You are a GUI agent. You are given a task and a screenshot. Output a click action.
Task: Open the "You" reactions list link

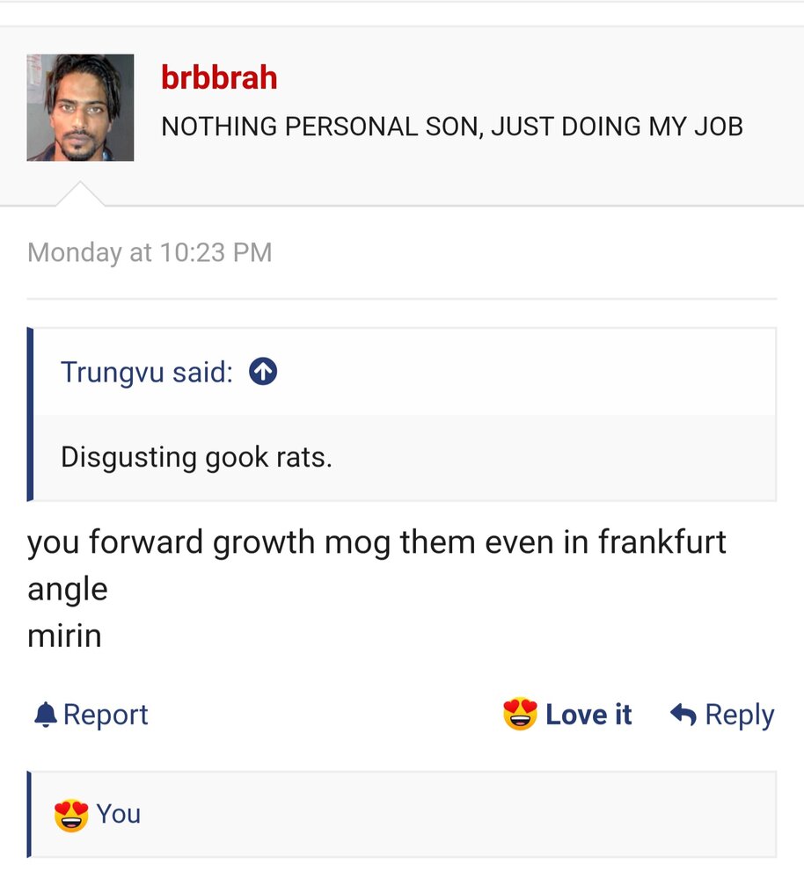pos(118,814)
